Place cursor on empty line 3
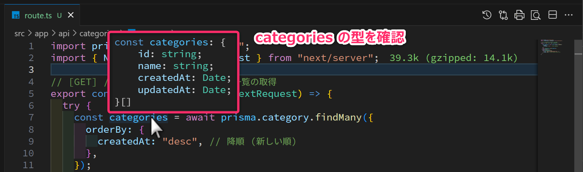Viewport: 583px width, 172px height. [x=268, y=70]
